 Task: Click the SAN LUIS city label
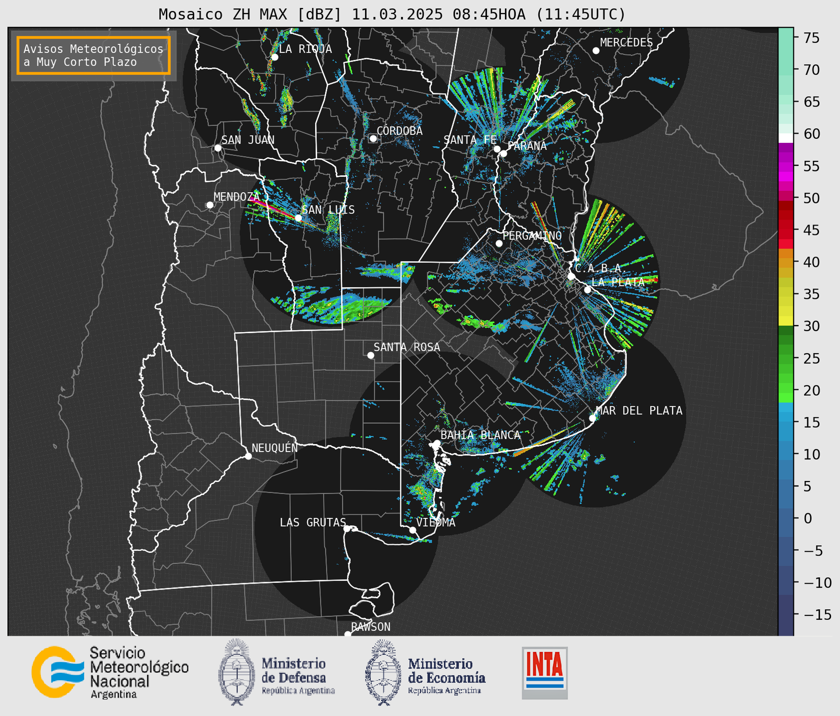coord(328,210)
